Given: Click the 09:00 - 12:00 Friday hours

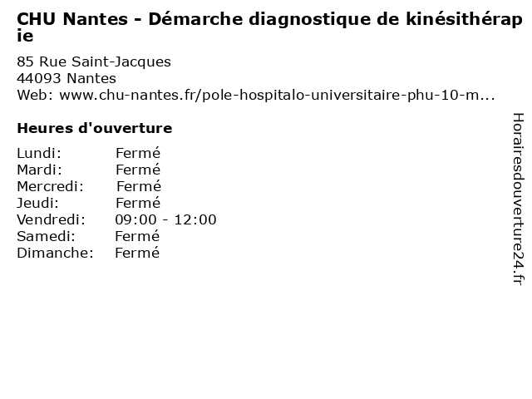Looking at the screenshot, I should pyautogui.click(x=165, y=219).
